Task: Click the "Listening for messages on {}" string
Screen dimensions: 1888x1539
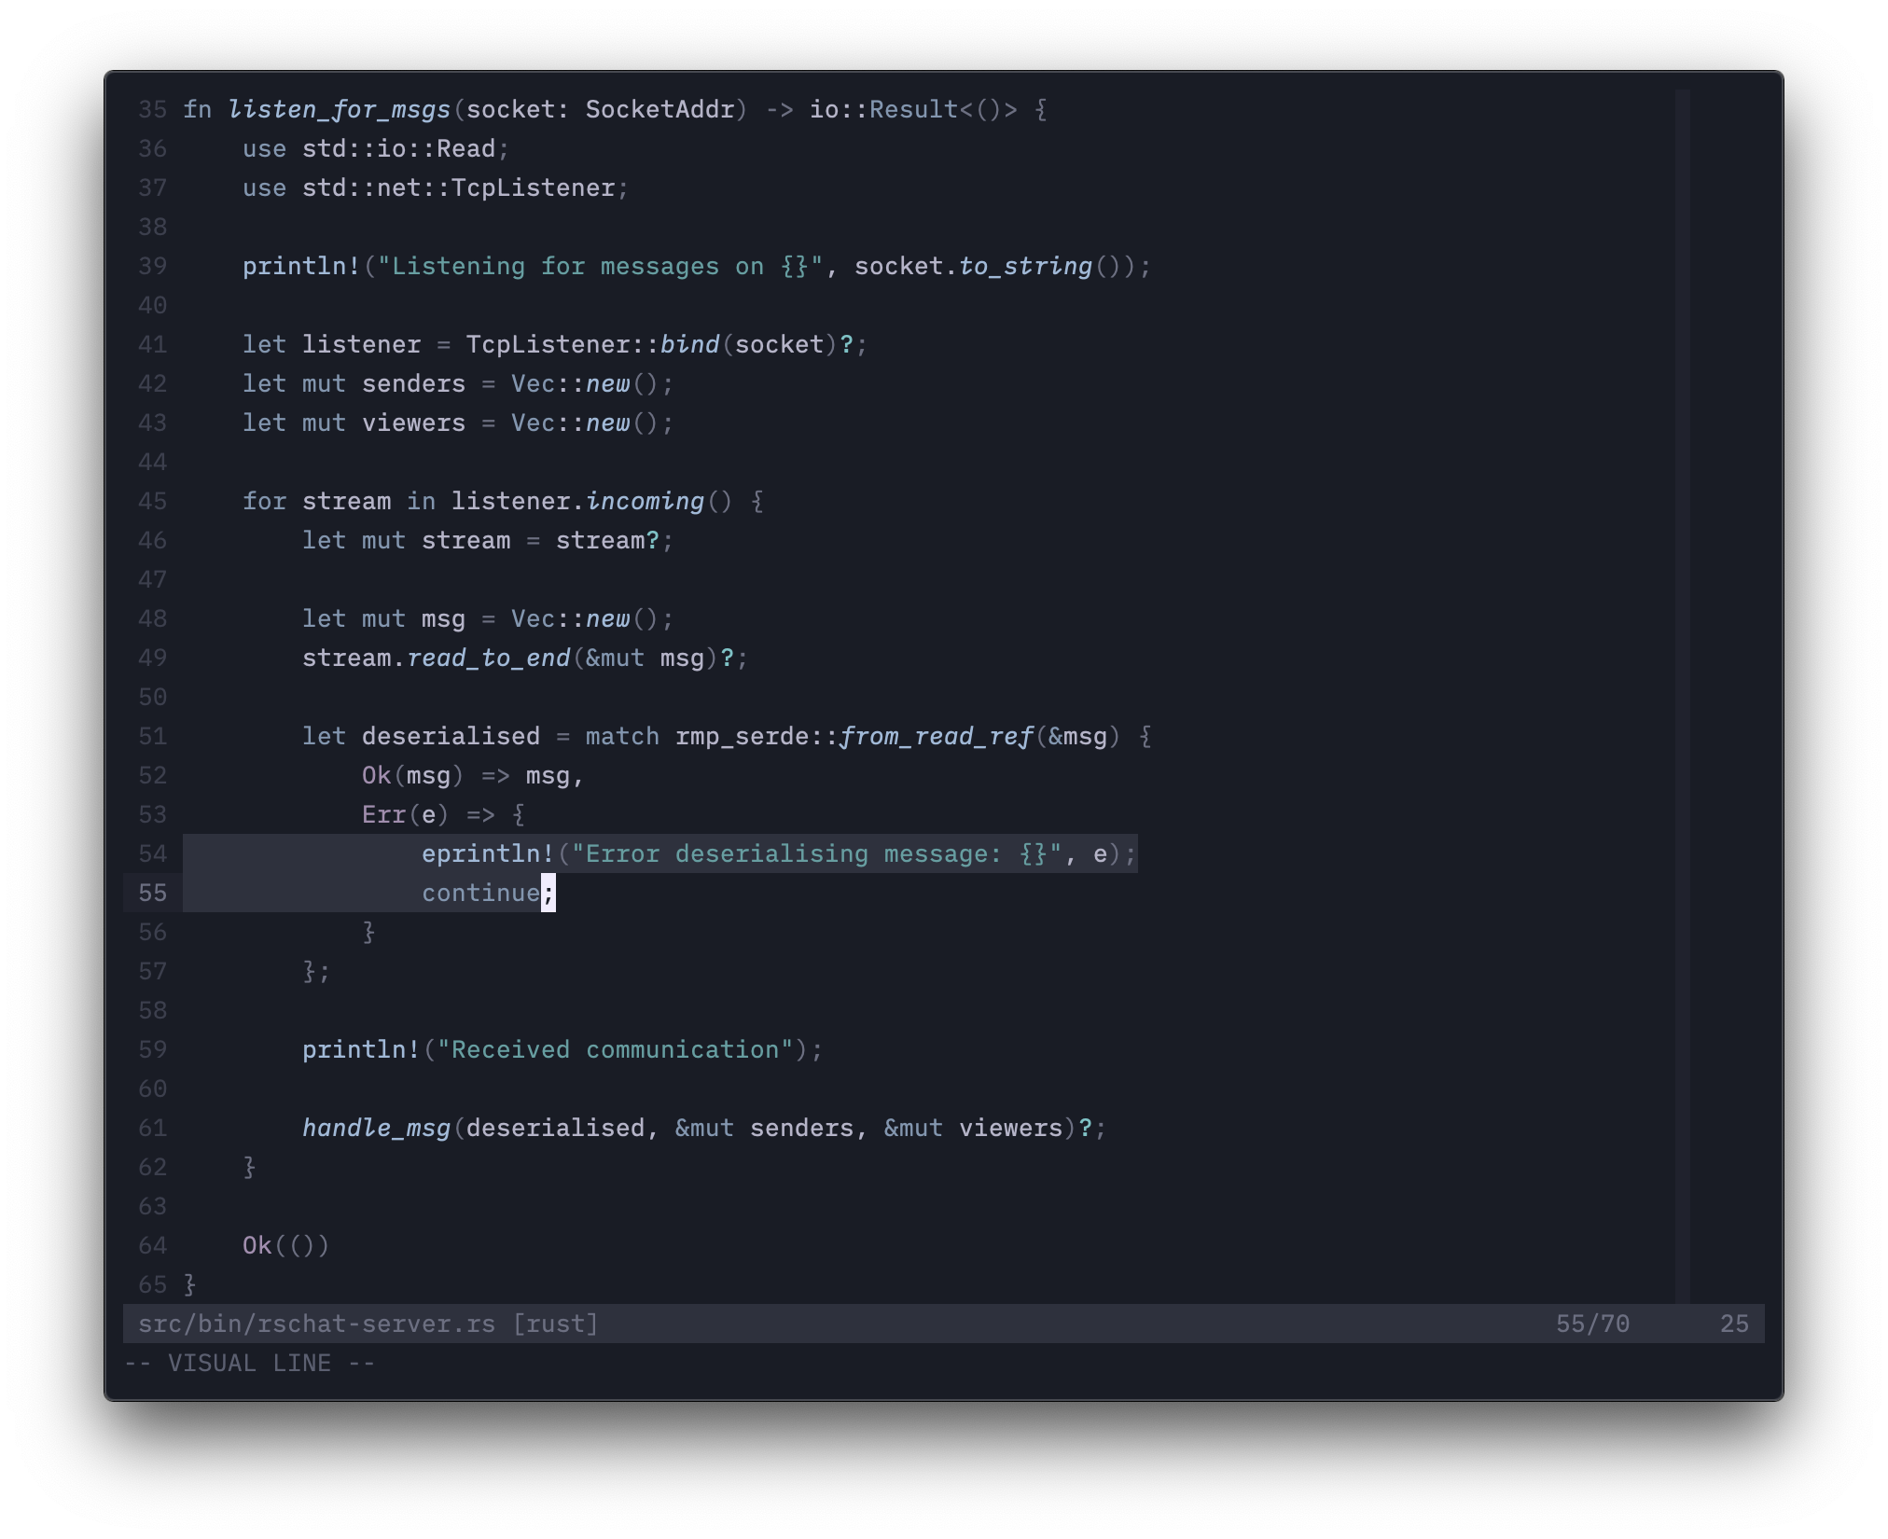Action: [x=600, y=267]
